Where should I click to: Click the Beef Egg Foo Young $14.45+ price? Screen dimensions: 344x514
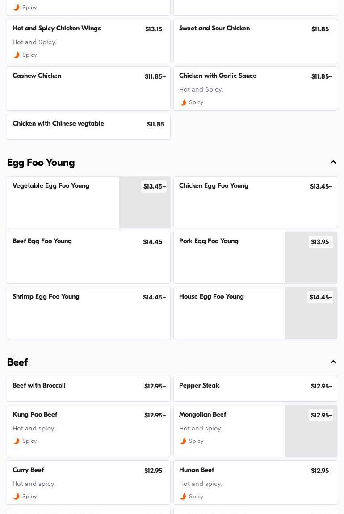(x=154, y=242)
